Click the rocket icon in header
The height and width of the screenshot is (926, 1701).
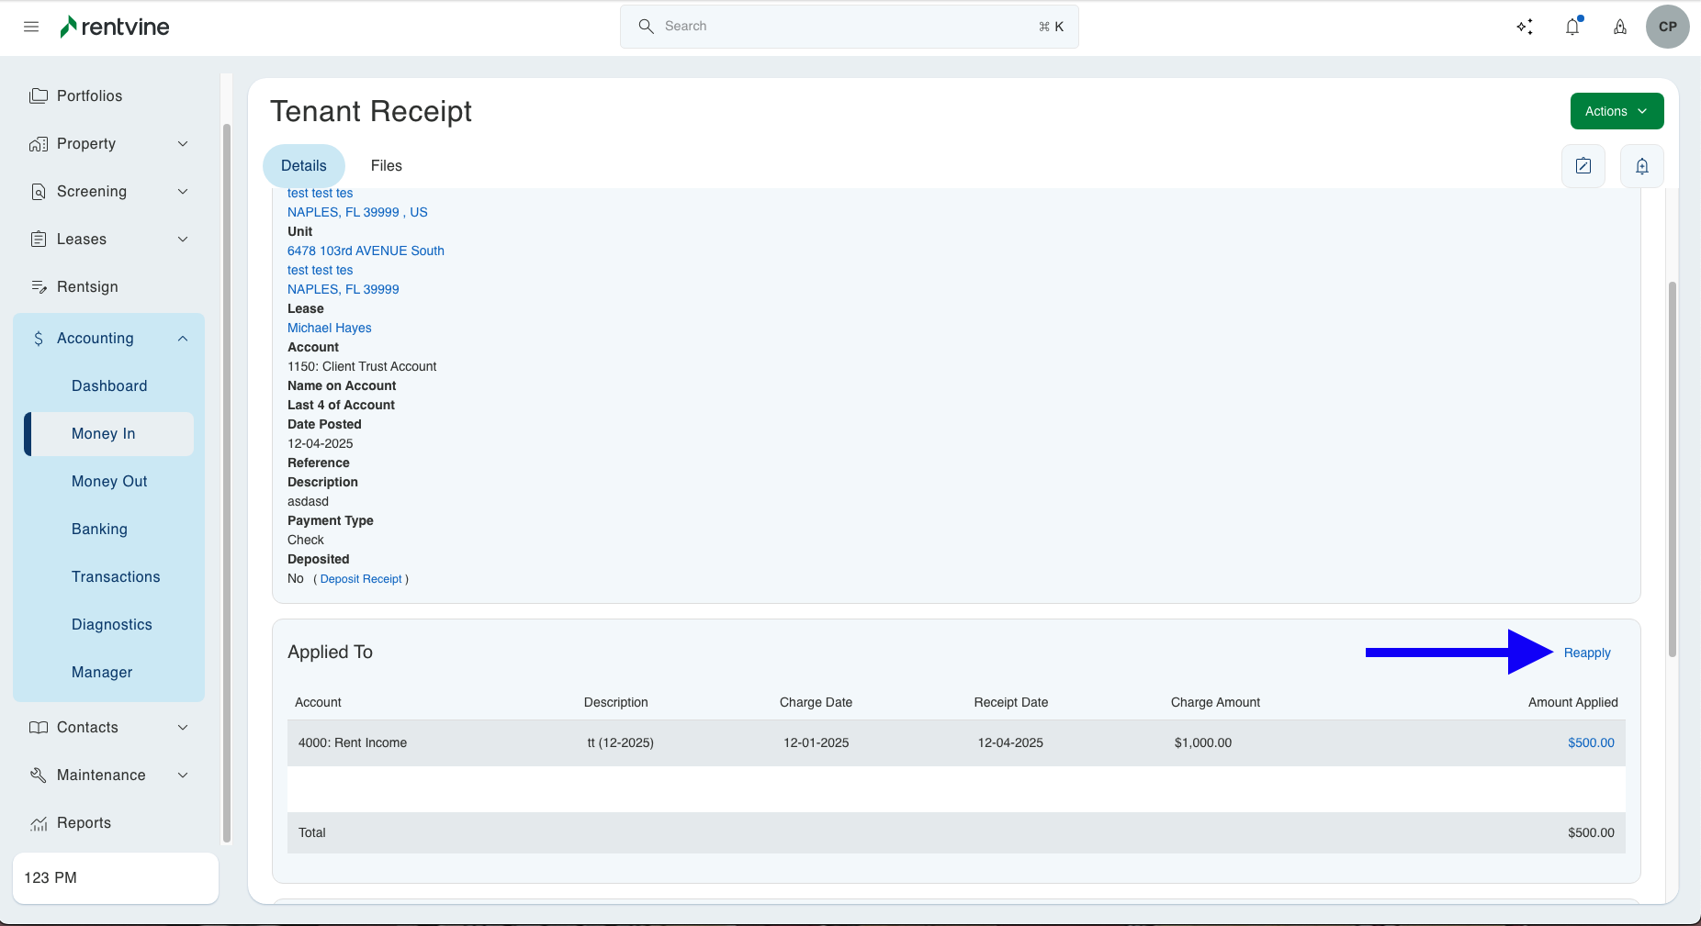tap(1620, 27)
